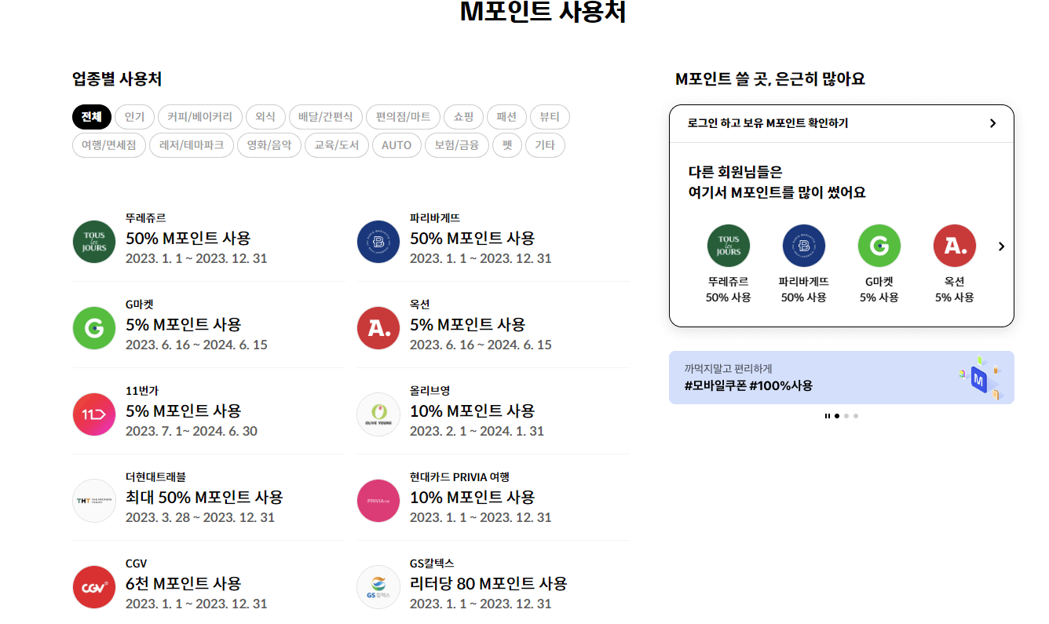Open the #모바일쿠폰 #100%사용 banner text

pos(748,386)
